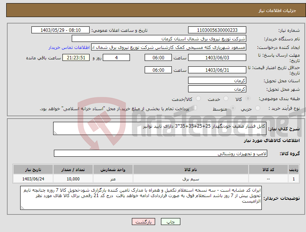This screenshot has width=306, height=232.
Task: Click the unit cell متر
Action: tap(113, 179)
